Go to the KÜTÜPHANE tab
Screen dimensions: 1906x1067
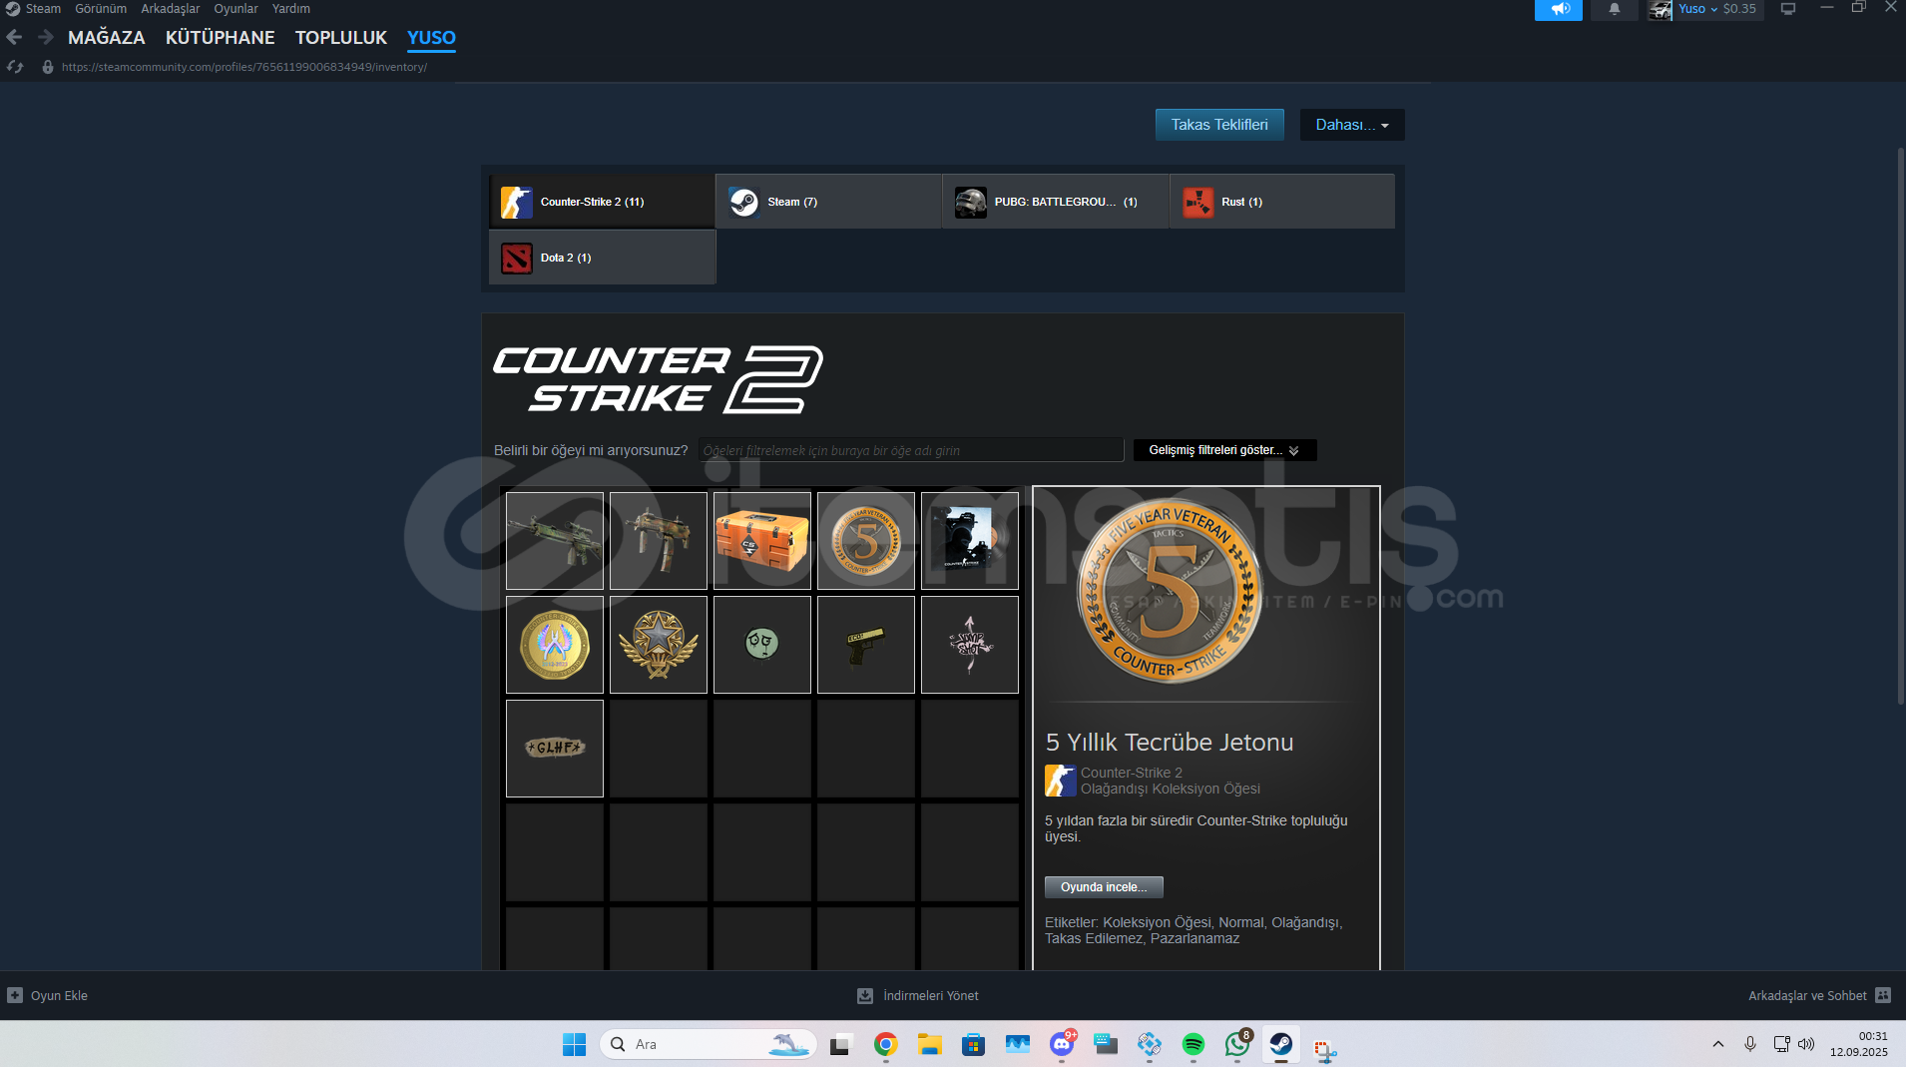point(221,38)
